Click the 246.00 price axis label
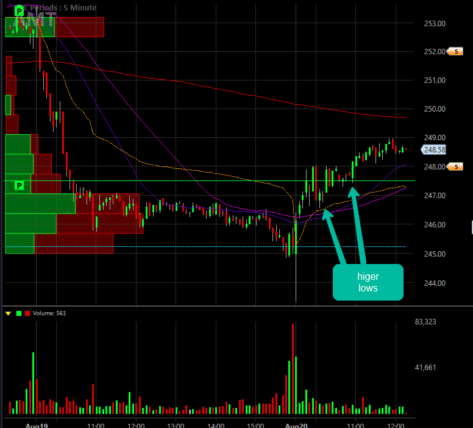 point(435,225)
